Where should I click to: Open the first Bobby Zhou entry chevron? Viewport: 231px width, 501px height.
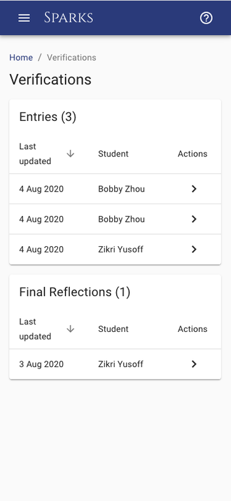point(194,189)
